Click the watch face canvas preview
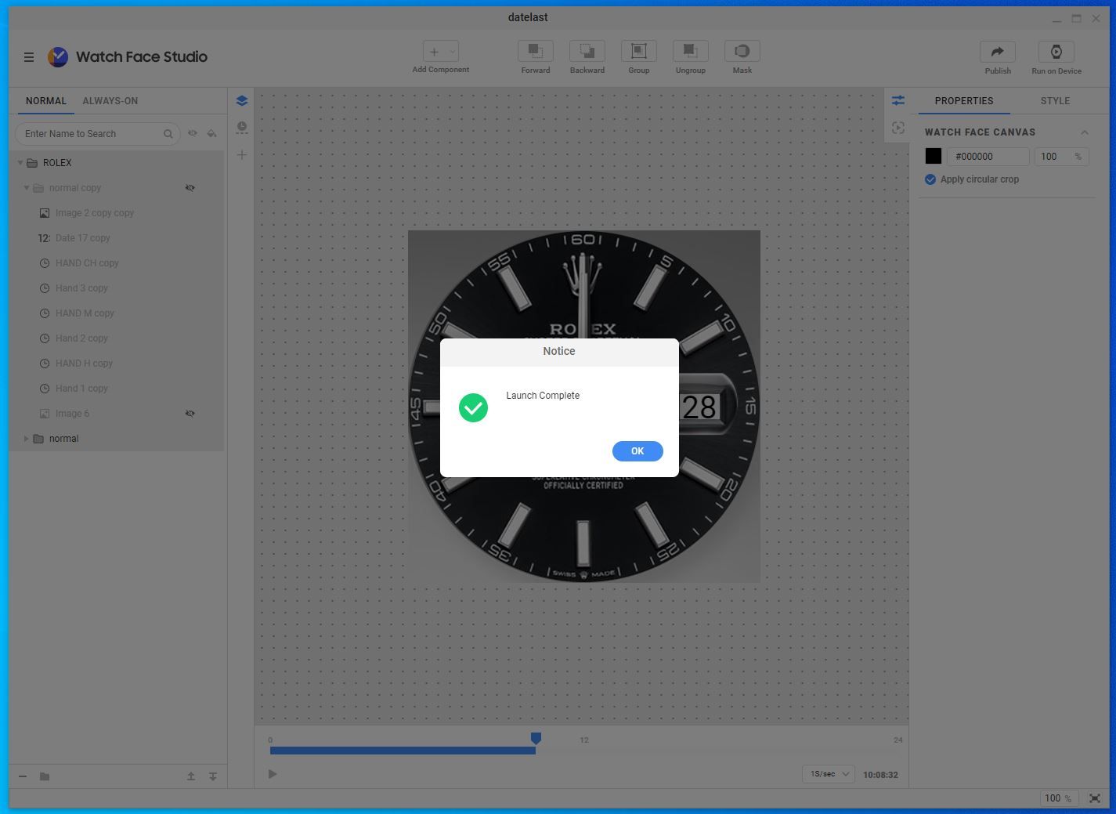Screen dimensions: 1116x814 [x=584, y=407]
